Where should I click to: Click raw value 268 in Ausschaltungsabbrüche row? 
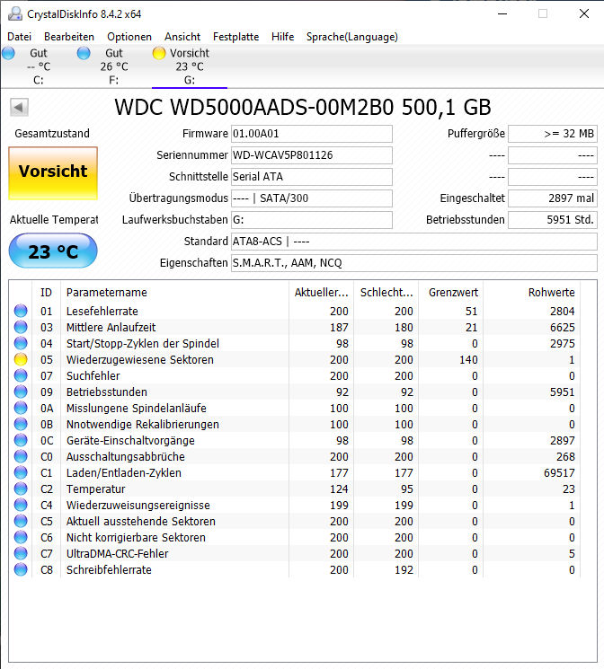[x=565, y=457]
